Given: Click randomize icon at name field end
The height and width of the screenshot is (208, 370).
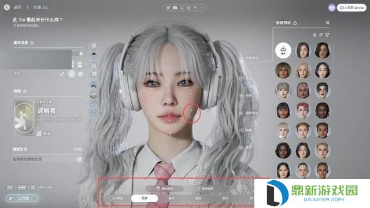Looking at the screenshot, I should pos(81,54).
